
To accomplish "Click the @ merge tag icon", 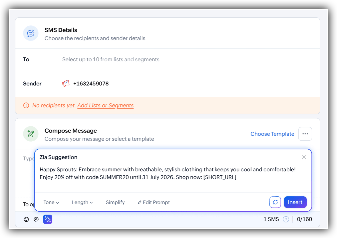I will (36, 219).
